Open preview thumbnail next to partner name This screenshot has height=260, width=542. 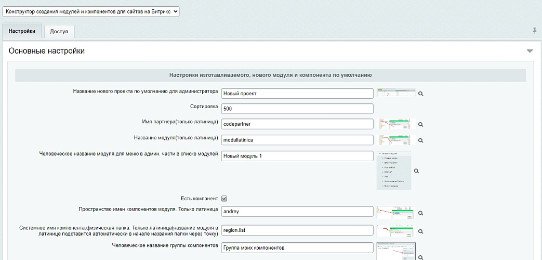[394, 124]
